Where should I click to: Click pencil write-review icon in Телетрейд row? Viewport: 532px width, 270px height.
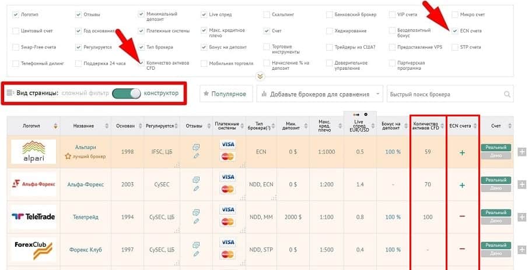coord(196,221)
